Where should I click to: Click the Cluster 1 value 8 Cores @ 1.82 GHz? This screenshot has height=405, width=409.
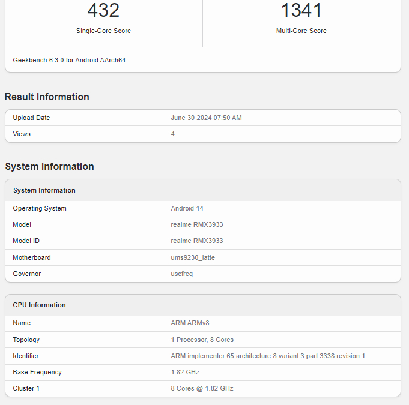202,388
